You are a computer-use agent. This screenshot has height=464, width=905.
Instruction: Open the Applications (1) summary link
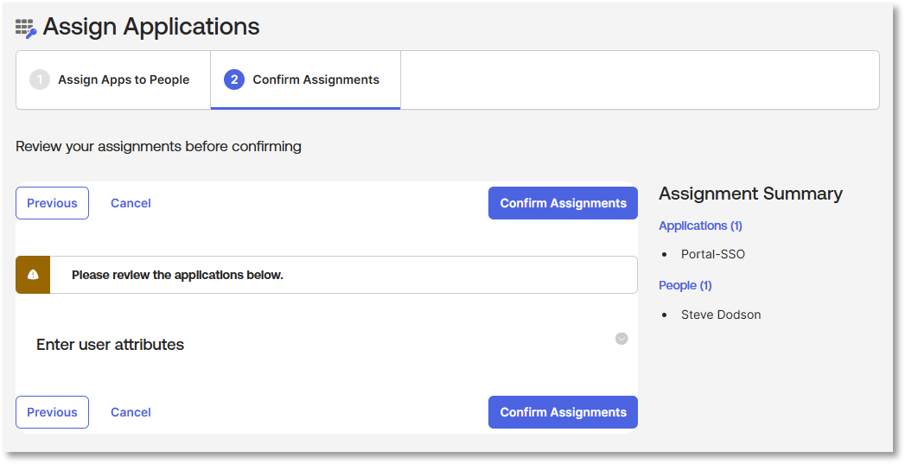[700, 226]
